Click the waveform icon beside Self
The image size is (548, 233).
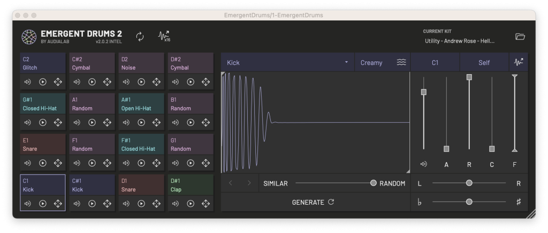518,62
